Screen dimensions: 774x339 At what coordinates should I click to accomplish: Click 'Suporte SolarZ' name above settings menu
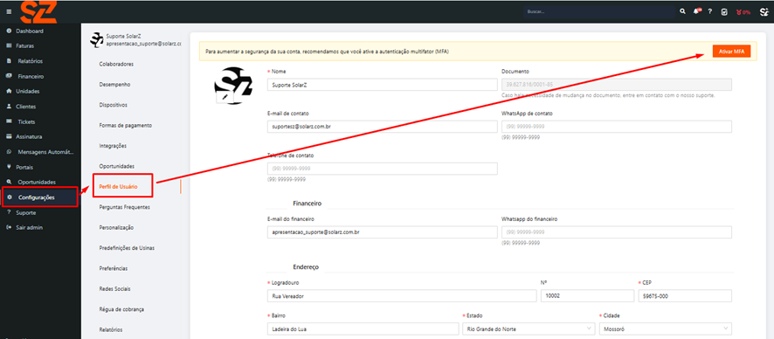(124, 37)
